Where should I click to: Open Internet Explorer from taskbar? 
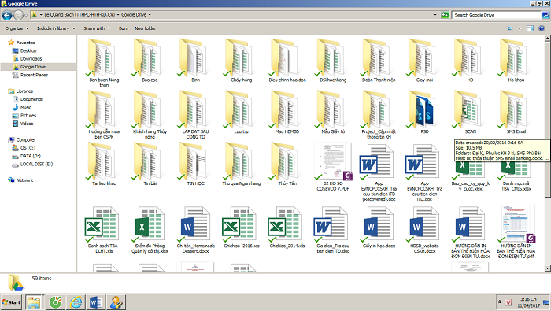click(76, 302)
